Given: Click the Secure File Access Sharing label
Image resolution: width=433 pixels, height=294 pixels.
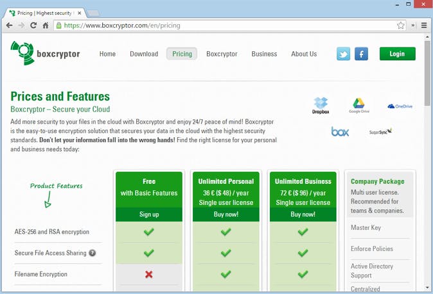Looking at the screenshot, I should pyautogui.click(x=50, y=253).
